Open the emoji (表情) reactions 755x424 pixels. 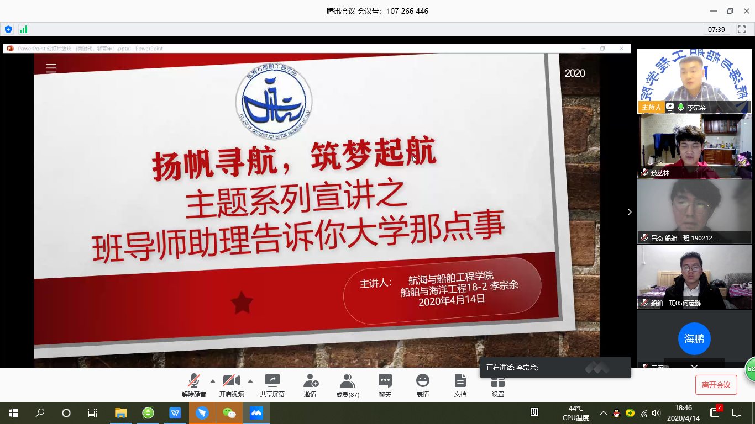pos(423,381)
